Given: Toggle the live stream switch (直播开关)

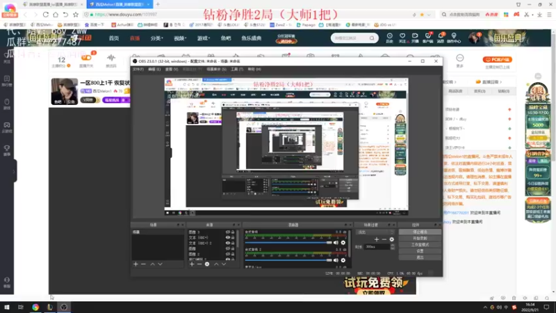Looking at the screenshot, I should (86, 58).
